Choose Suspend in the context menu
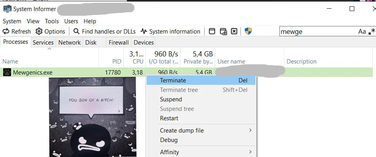The height and width of the screenshot is (157, 376). click(201, 99)
